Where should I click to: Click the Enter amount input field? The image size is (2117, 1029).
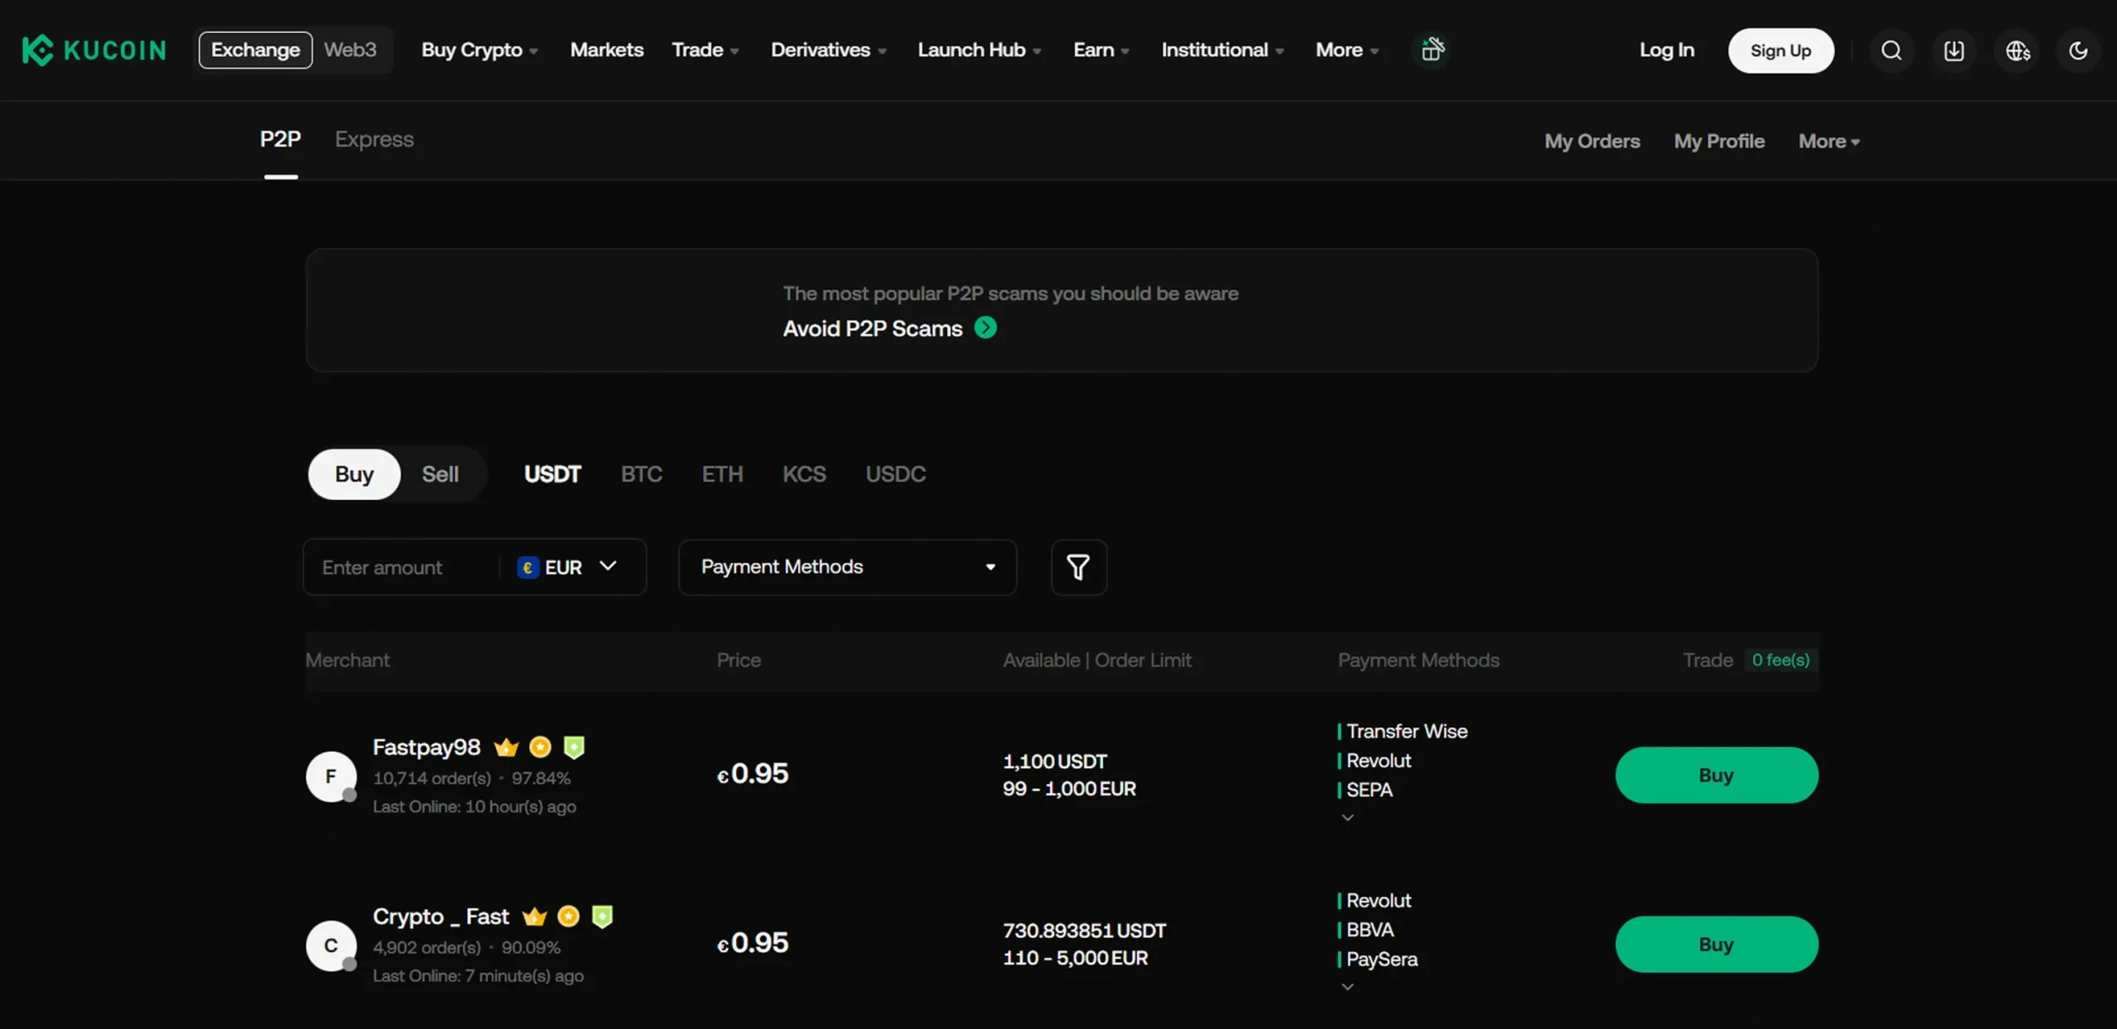coord(401,567)
